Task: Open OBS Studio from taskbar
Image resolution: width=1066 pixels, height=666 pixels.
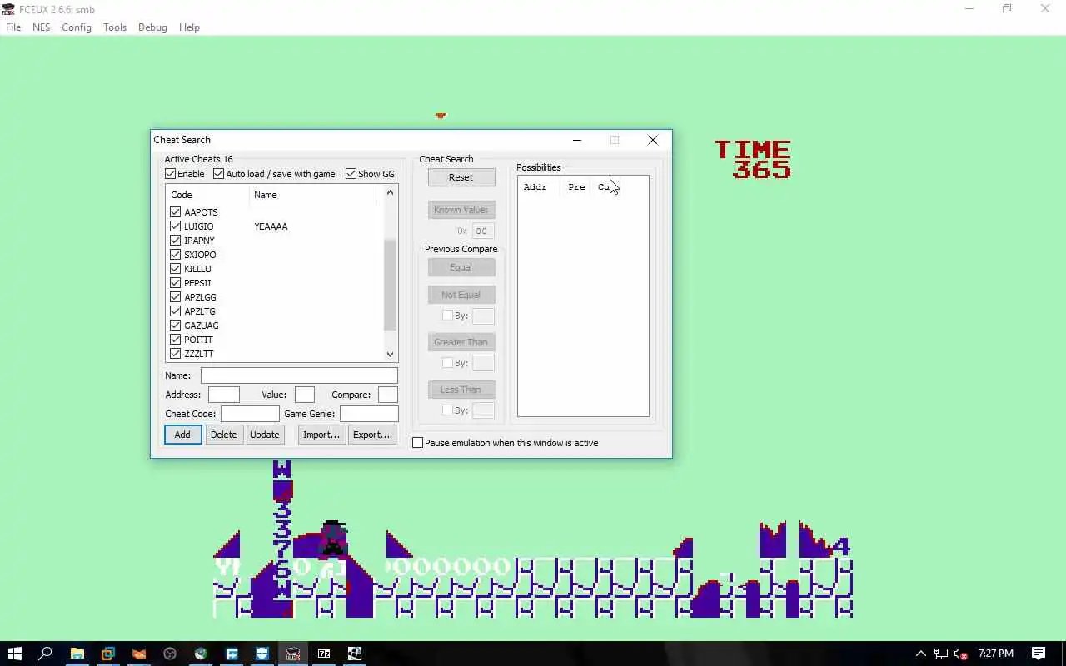Action: (170, 654)
